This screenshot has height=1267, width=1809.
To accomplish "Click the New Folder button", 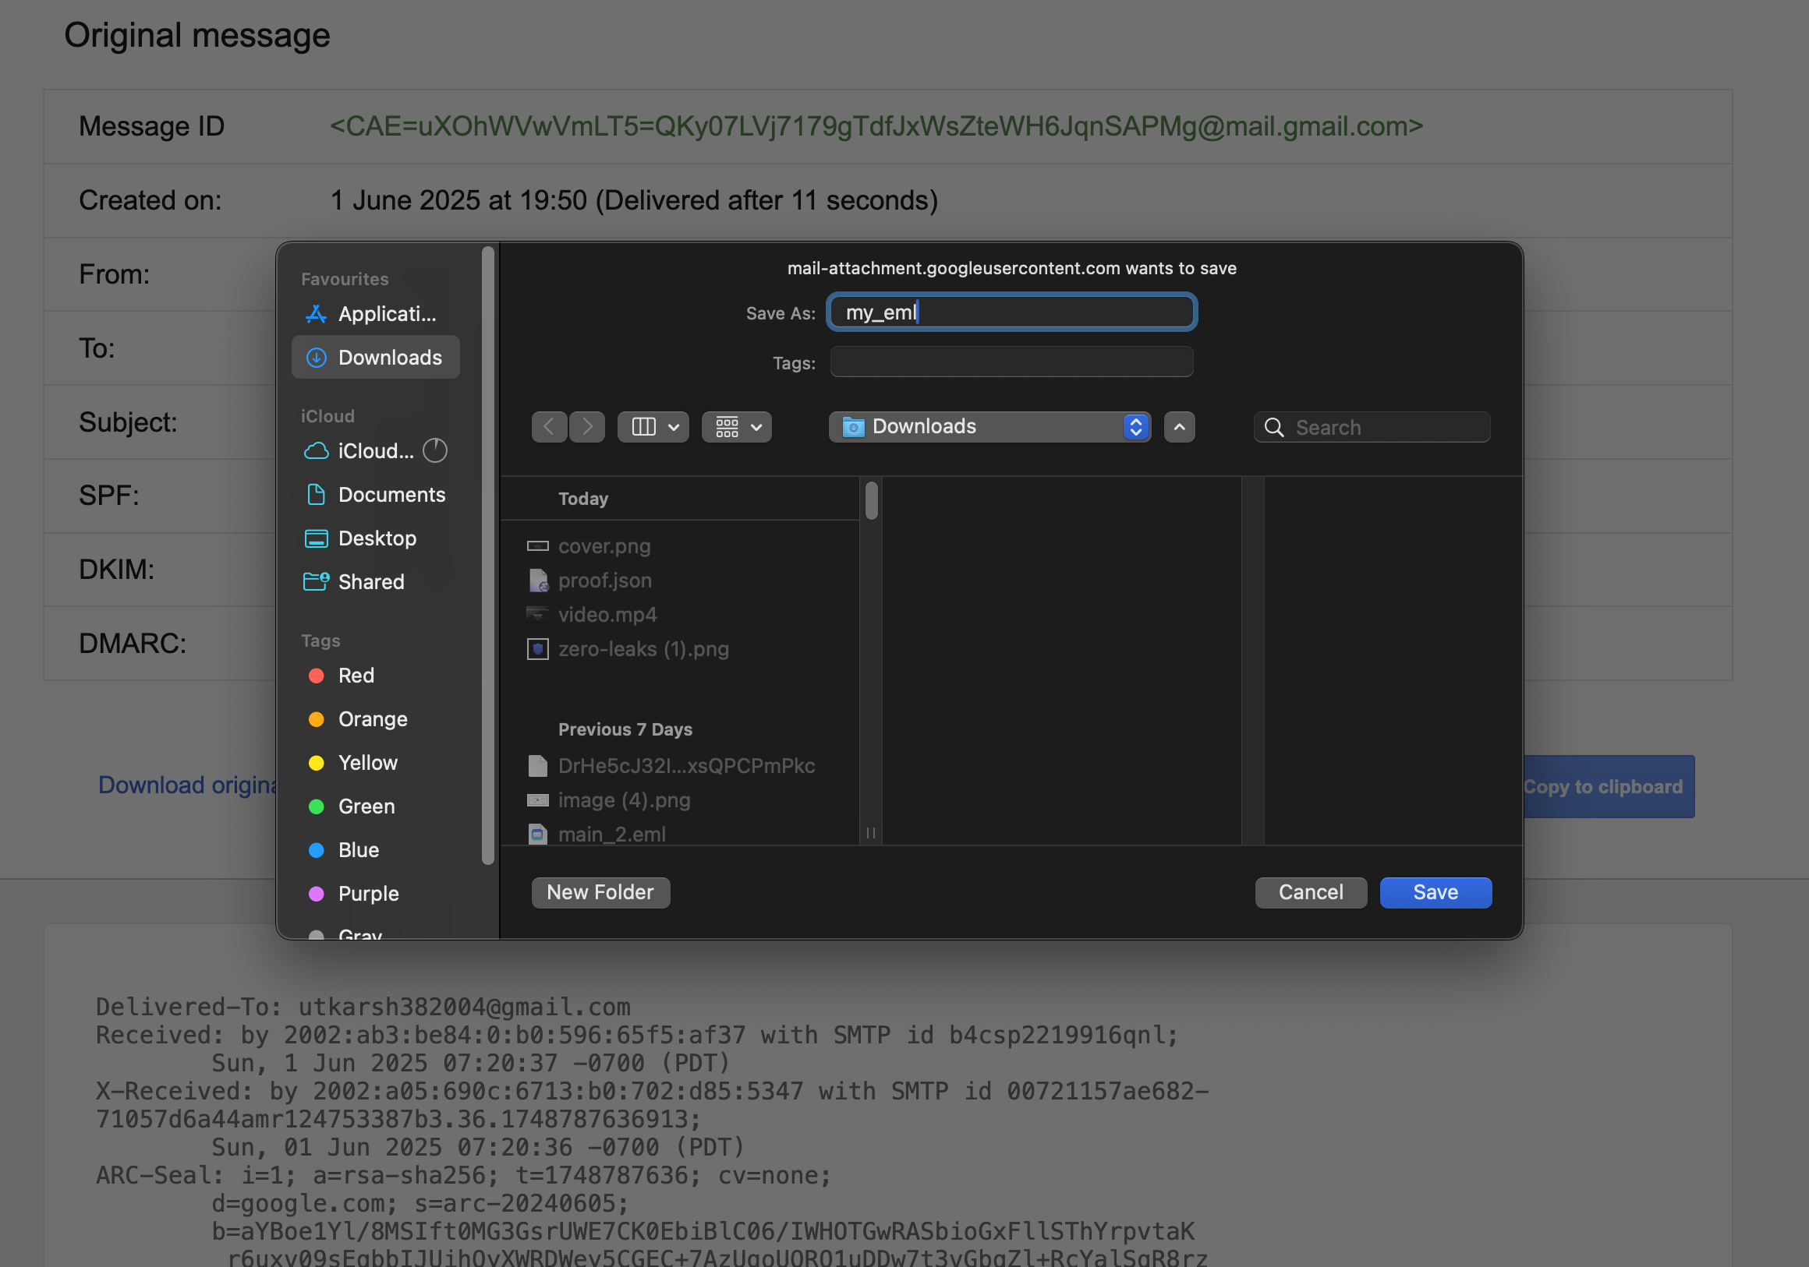I will pyautogui.click(x=600, y=892).
